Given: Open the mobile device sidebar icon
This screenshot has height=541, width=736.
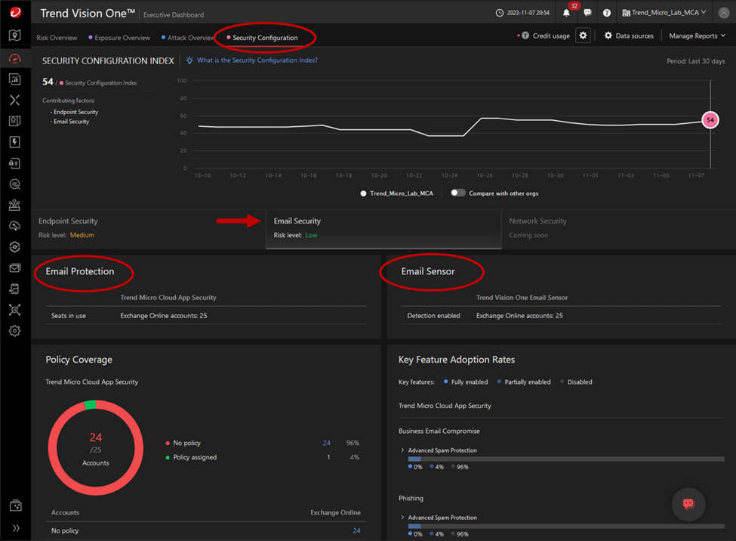Looking at the screenshot, I should point(15,289).
